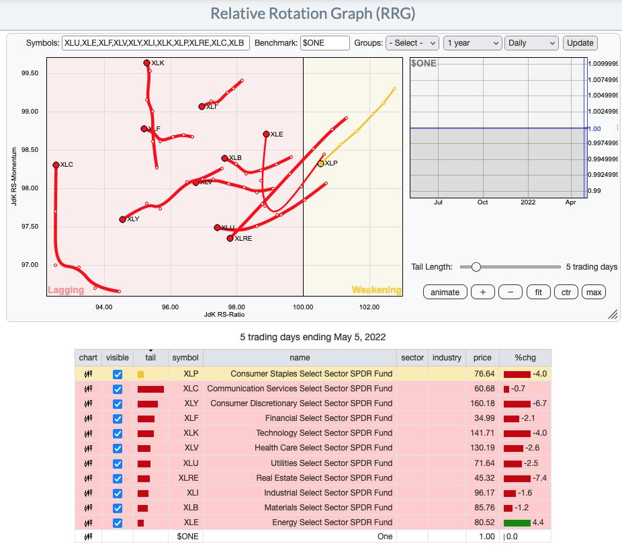Screen dimensions: 622x546
Task: Sort table by tail column header
Action: tap(150, 358)
